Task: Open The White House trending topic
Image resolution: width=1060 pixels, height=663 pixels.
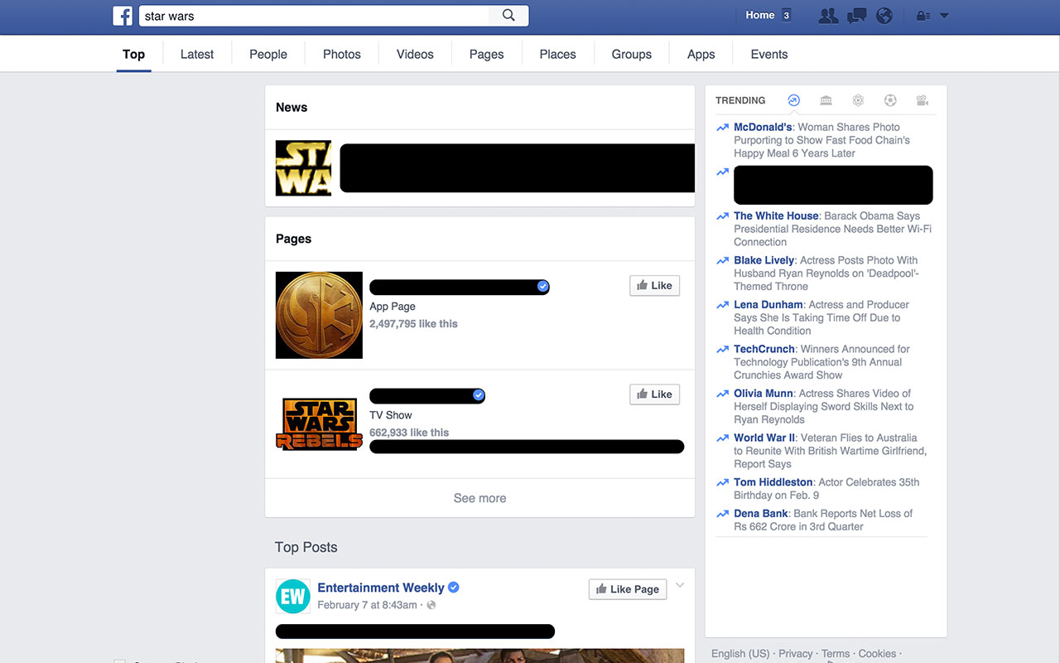Action: [776, 215]
